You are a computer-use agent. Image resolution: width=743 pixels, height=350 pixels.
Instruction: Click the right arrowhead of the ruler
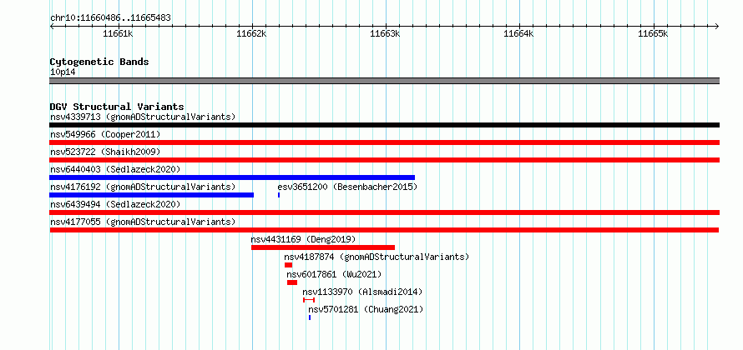point(717,26)
